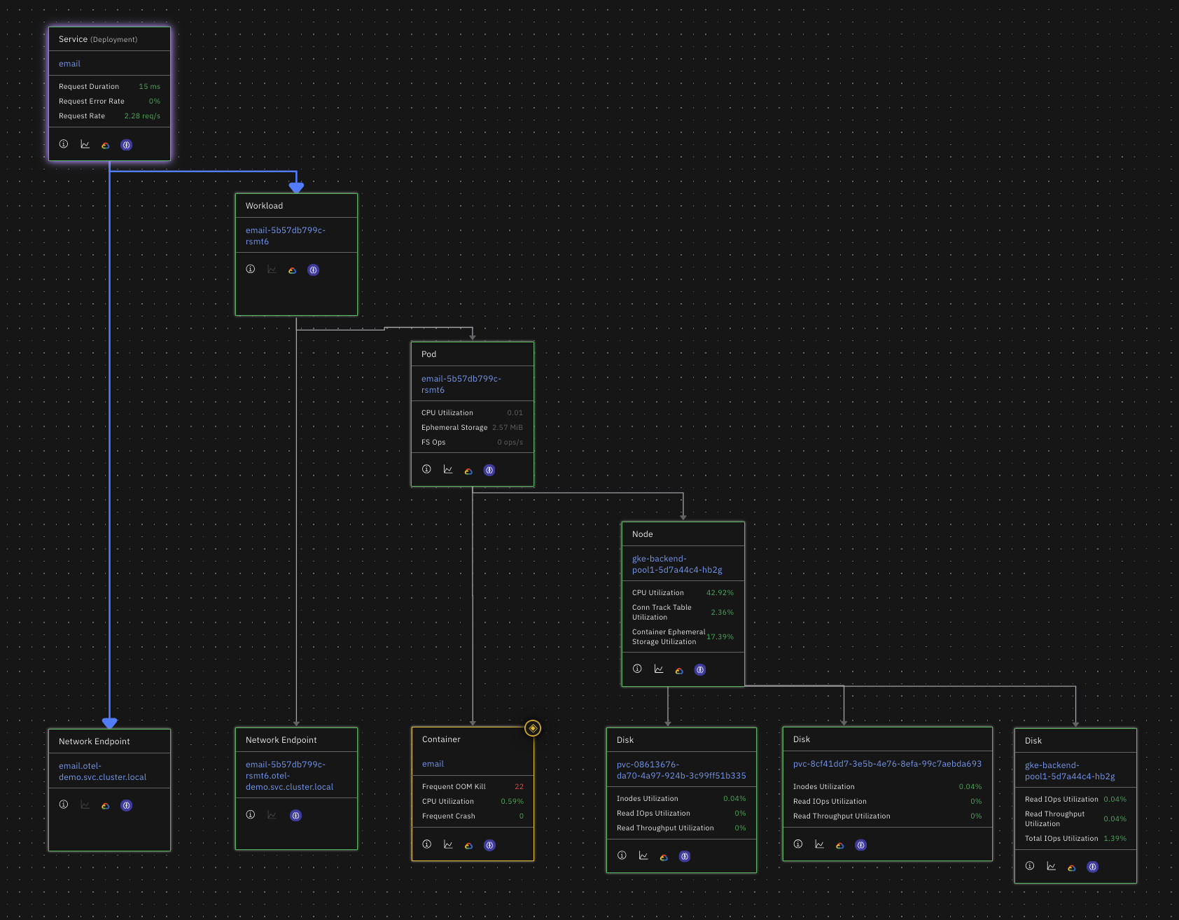Click Google Cloud icon on email Service card
This screenshot has width=1179, height=920.
(106, 145)
